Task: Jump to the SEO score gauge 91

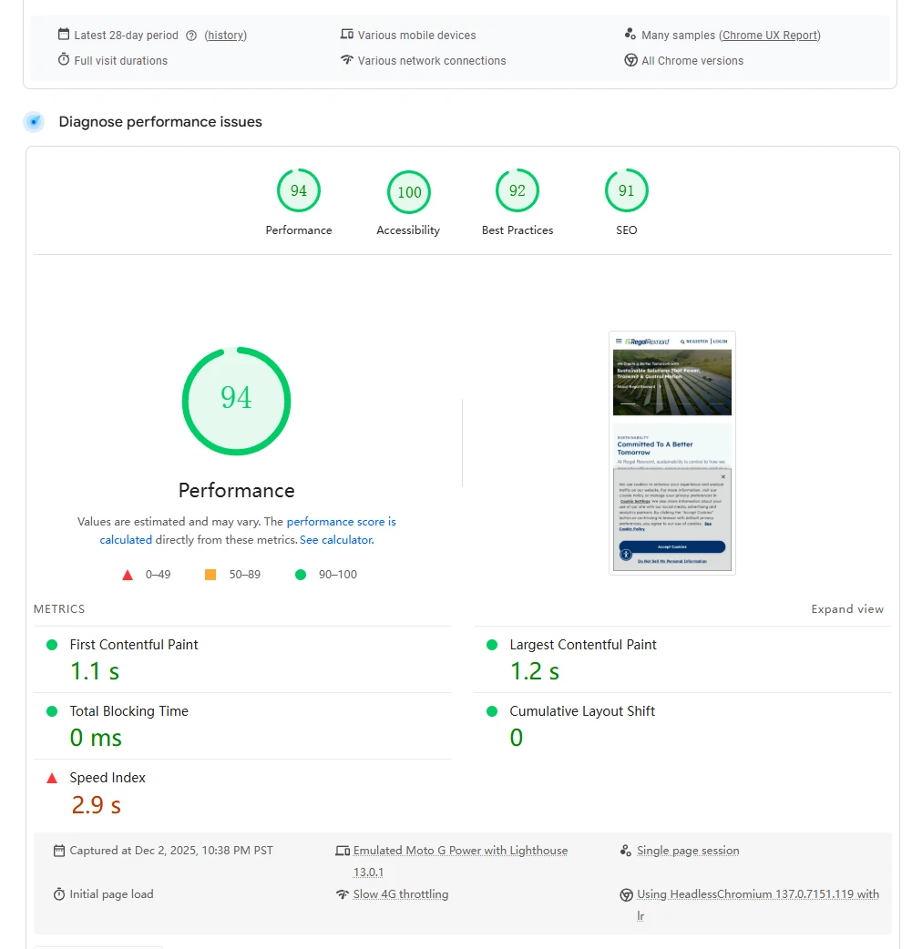Action: (626, 190)
